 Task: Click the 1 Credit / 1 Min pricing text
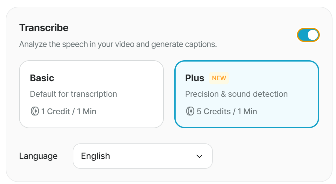point(69,111)
